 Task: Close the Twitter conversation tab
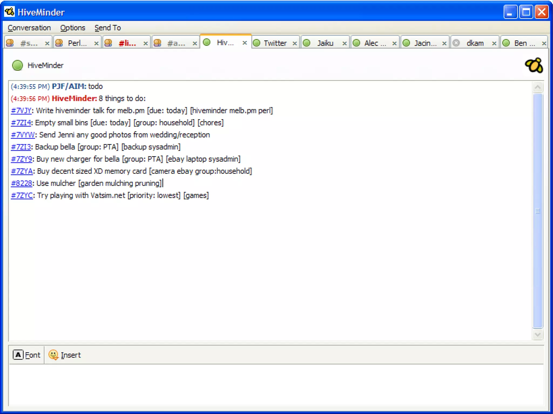point(295,43)
